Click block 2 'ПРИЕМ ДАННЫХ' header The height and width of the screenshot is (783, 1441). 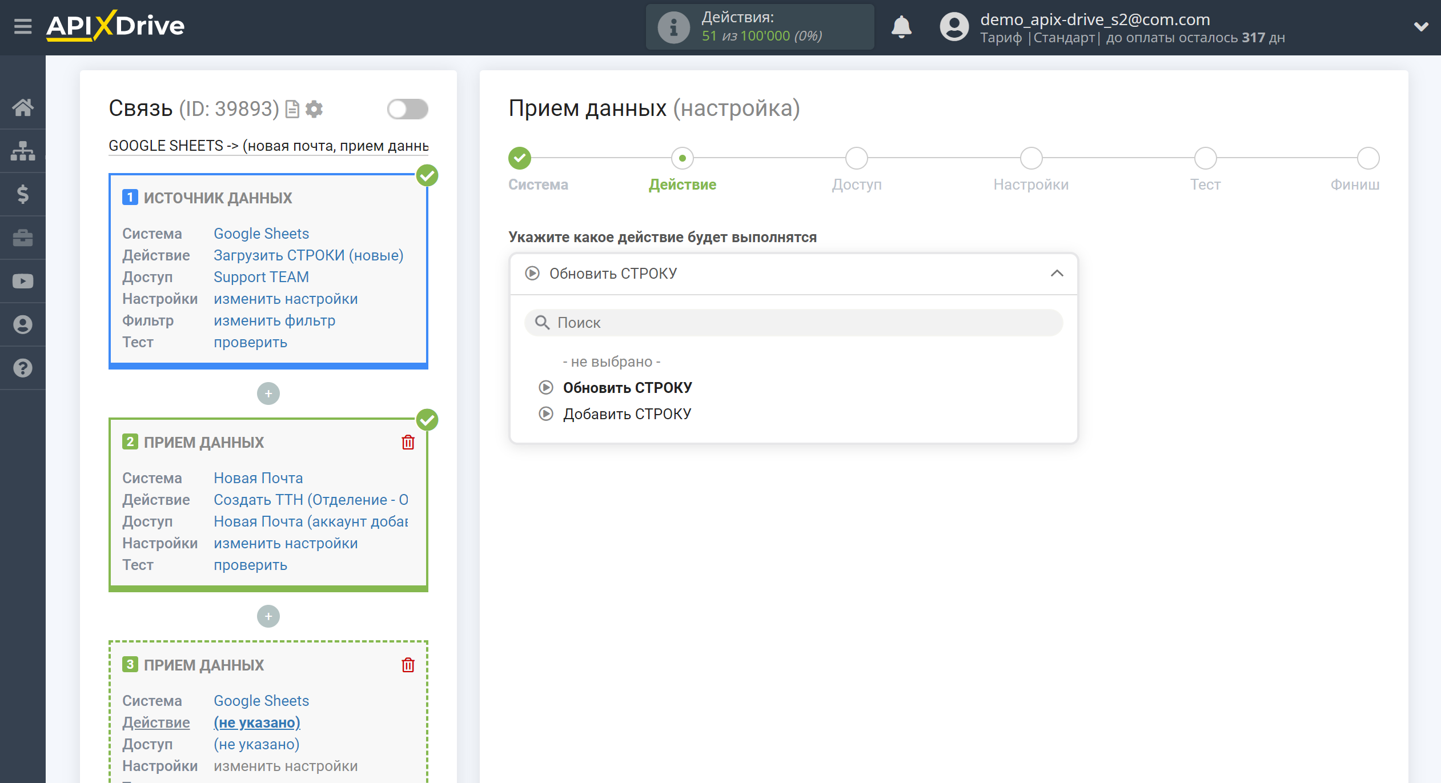click(203, 442)
